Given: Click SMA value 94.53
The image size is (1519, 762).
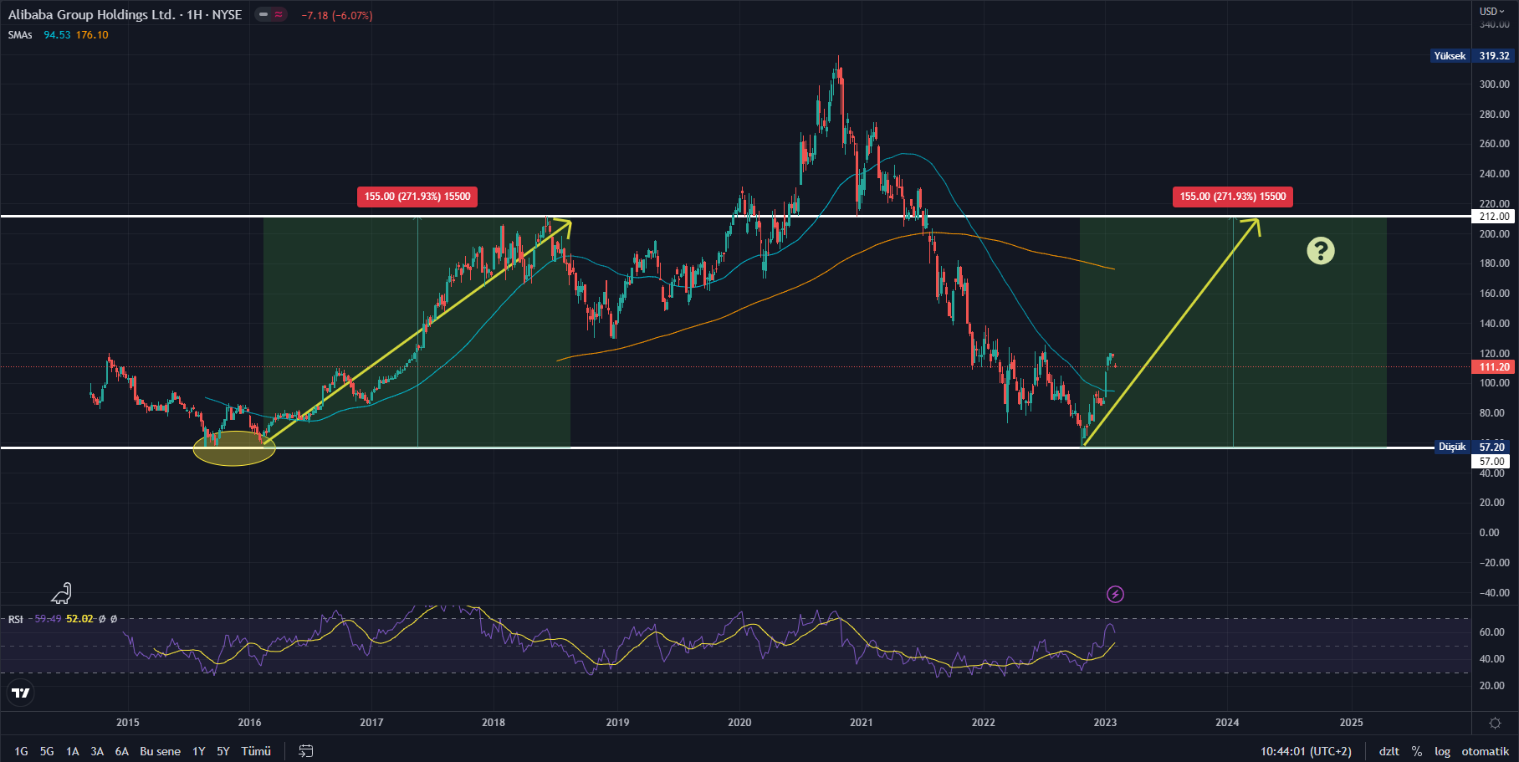Looking at the screenshot, I should (x=57, y=35).
